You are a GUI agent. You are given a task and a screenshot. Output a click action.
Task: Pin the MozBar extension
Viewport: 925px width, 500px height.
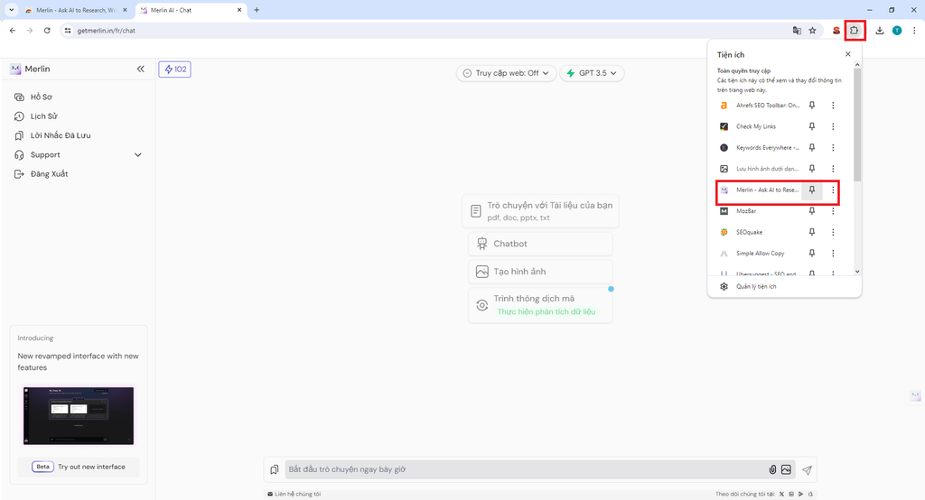coord(812,211)
